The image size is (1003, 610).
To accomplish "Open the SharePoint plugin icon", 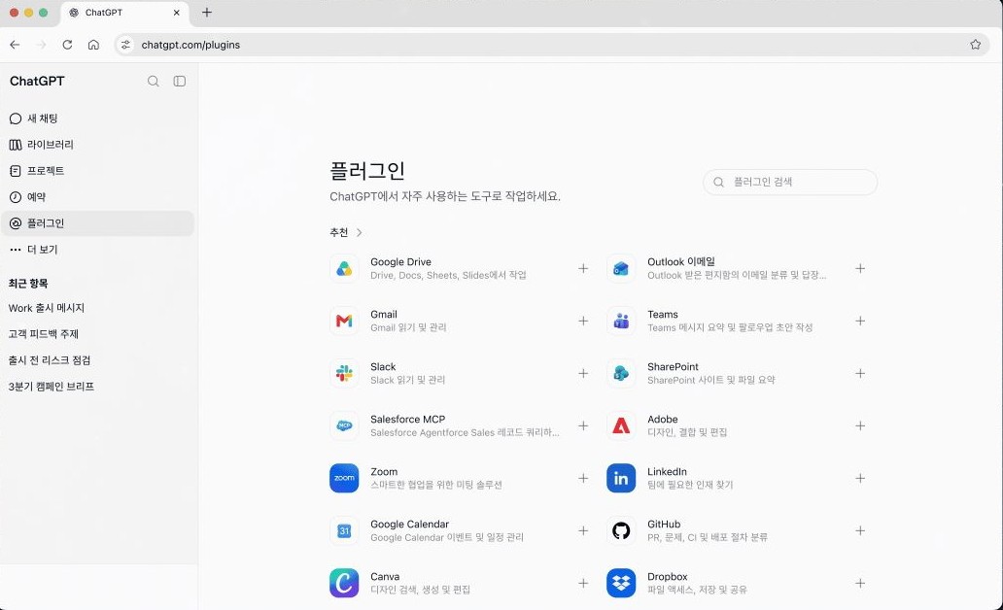I will (x=621, y=373).
